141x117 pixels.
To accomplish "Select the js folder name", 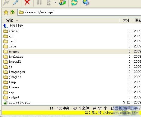I will pyautogui.click(x=10, y=67).
